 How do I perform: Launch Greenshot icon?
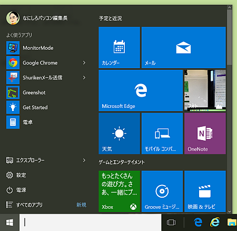[13, 93]
